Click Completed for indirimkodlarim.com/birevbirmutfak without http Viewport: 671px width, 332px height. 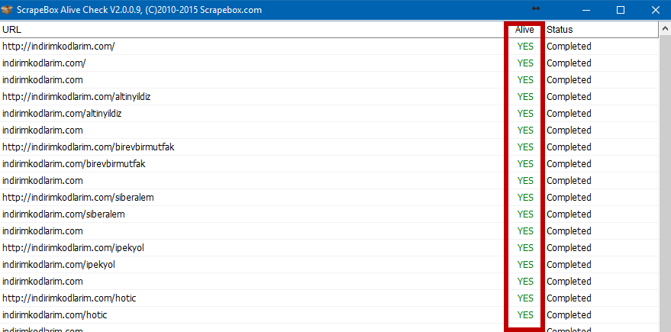coord(569,164)
